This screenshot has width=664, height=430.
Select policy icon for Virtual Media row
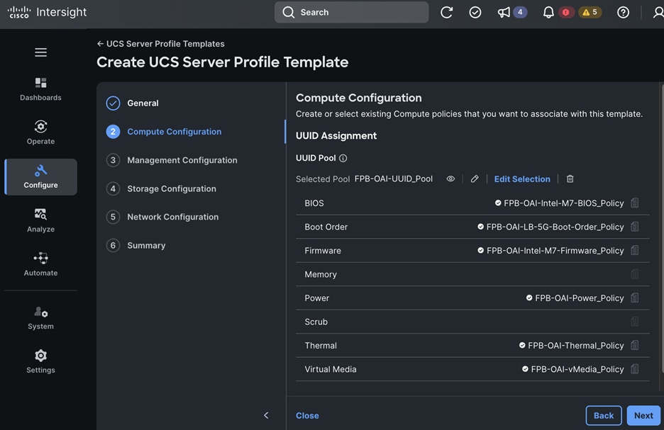(634, 369)
